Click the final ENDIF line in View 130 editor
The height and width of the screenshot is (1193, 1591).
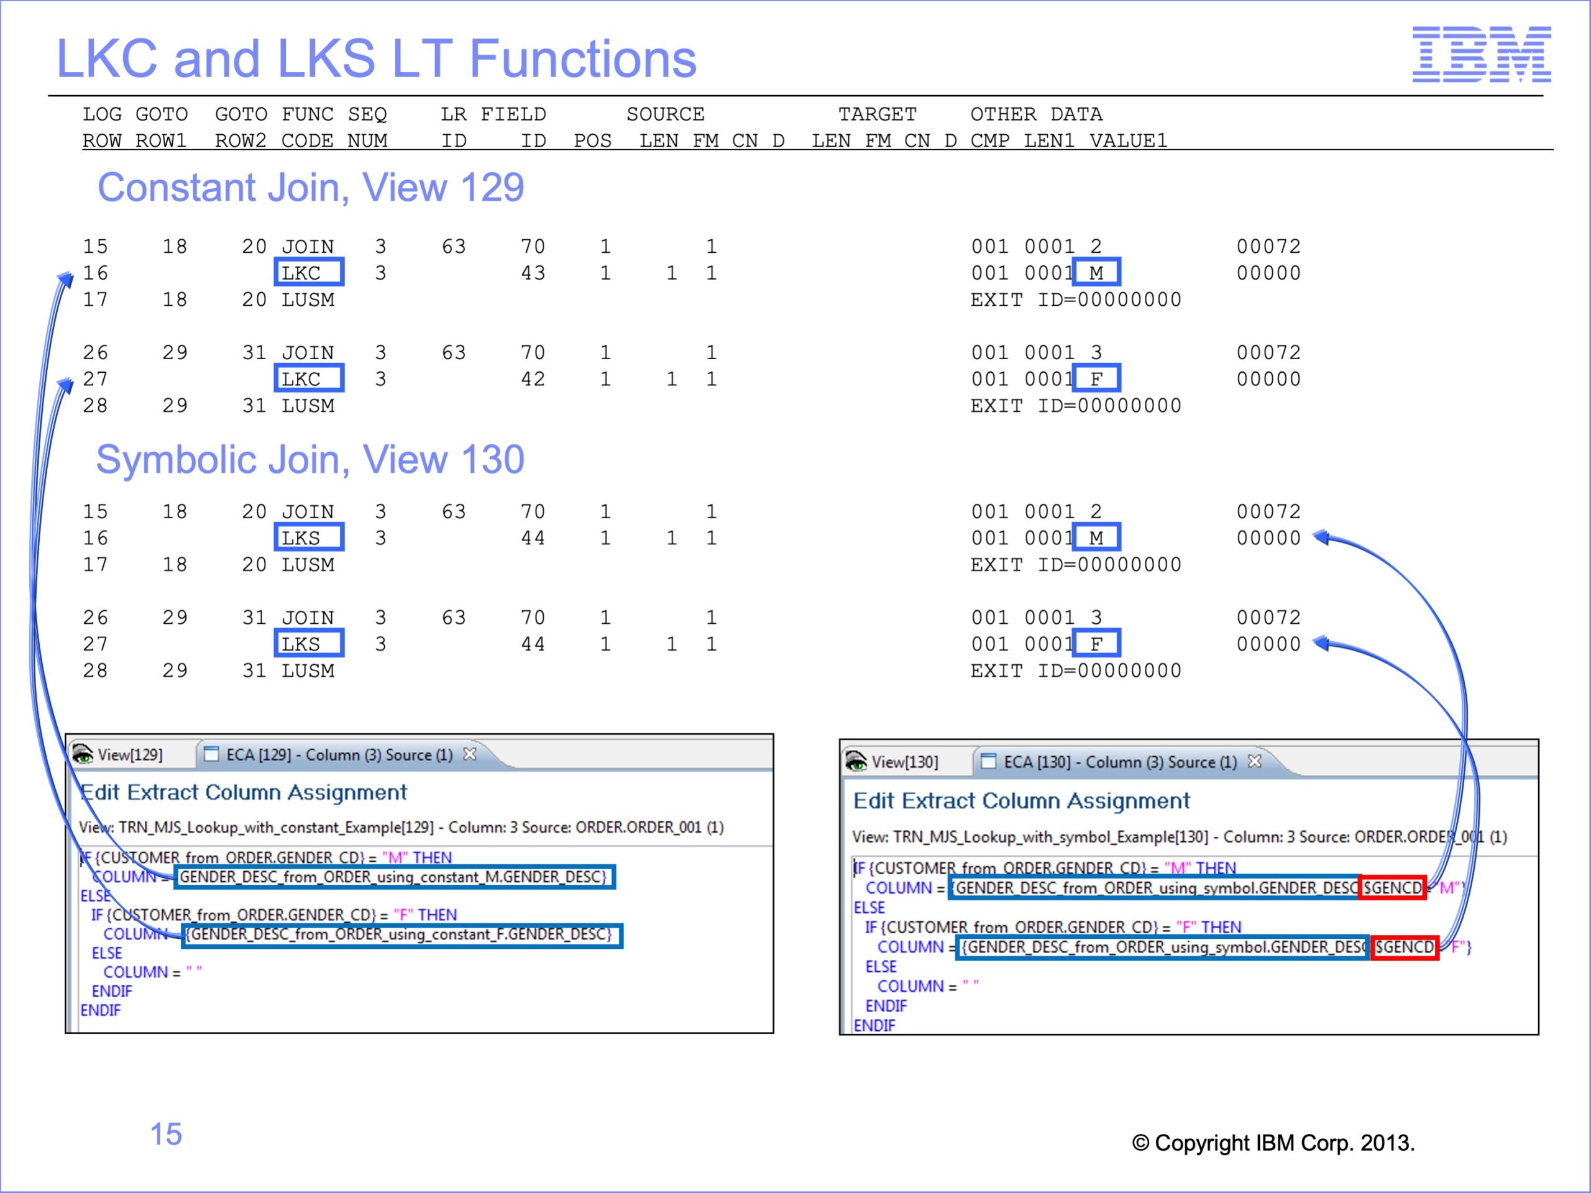pyautogui.click(x=874, y=1025)
